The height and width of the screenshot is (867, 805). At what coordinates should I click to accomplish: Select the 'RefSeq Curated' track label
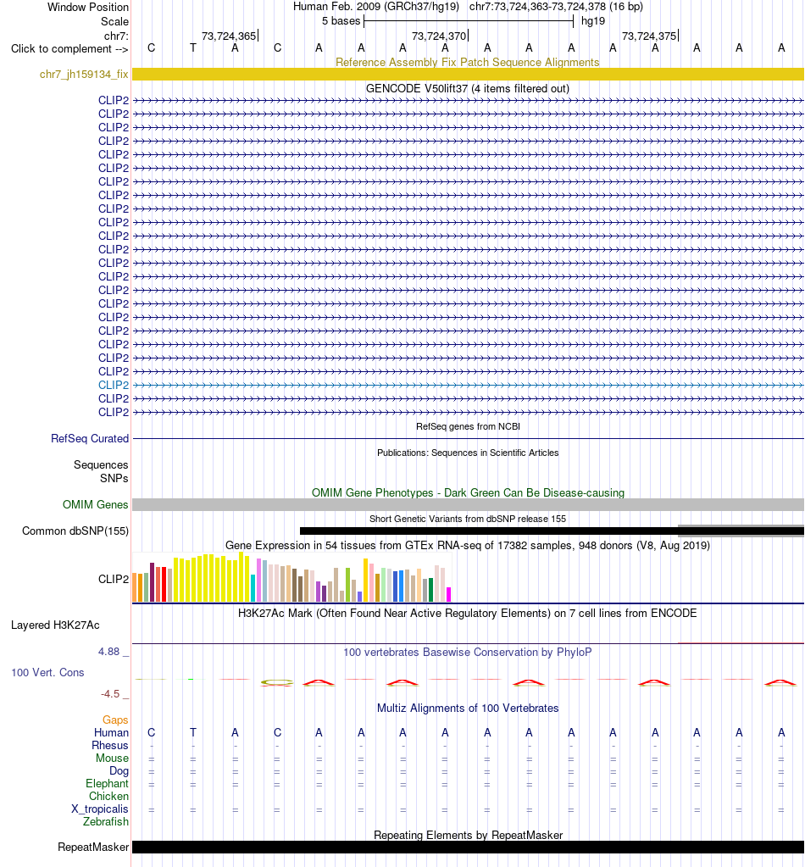click(x=90, y=438)
